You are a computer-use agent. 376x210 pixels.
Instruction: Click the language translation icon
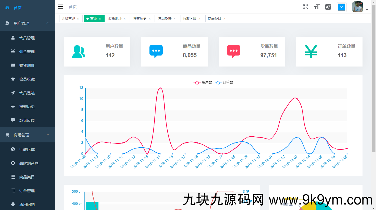(328, 7)
